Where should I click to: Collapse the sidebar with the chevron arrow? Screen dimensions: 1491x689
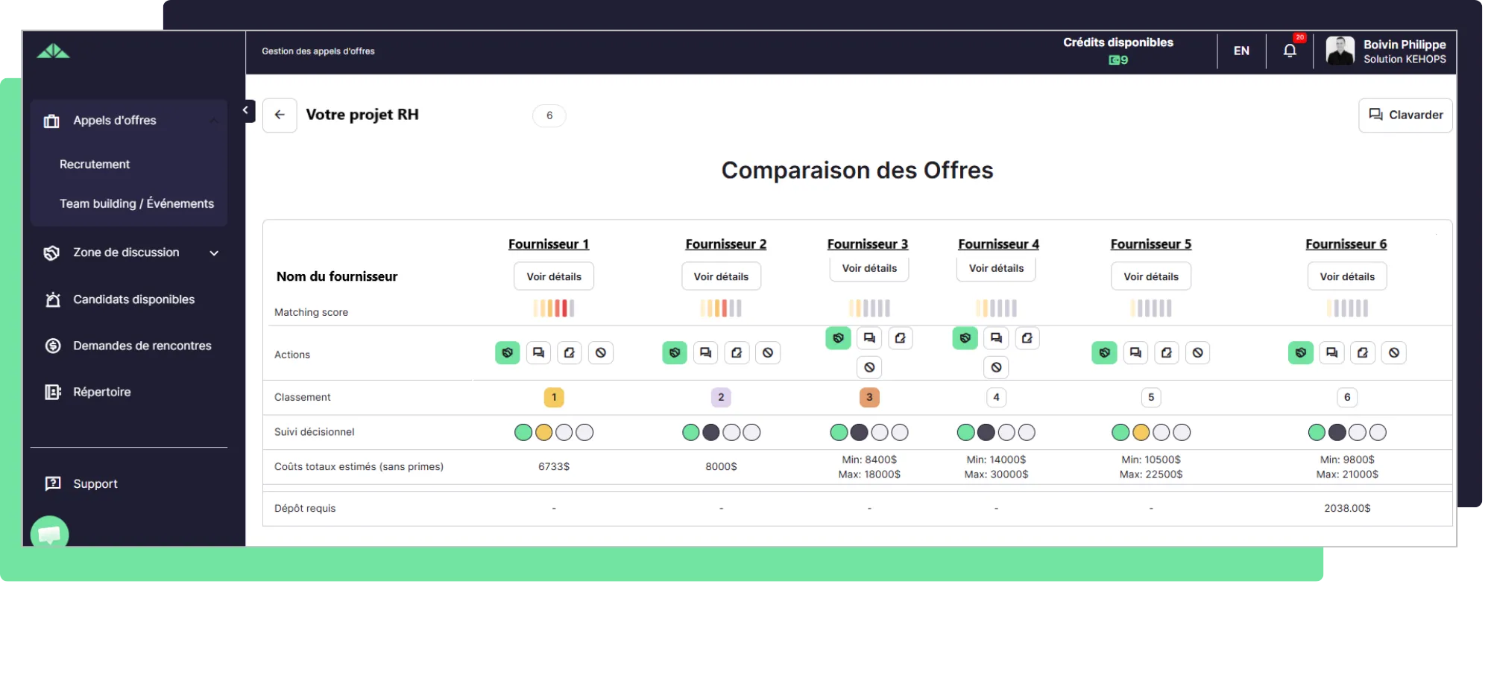(x=245, y=109)
